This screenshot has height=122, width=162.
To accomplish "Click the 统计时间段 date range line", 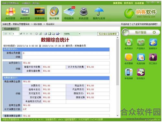I will (45, 46).
